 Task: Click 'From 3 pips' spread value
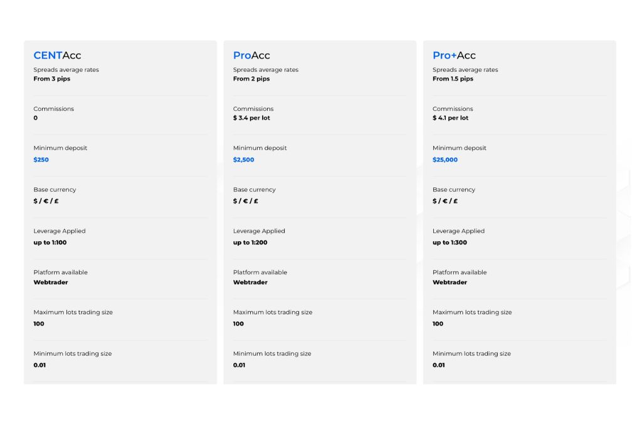pyautogui.click(x=52, y=79)
